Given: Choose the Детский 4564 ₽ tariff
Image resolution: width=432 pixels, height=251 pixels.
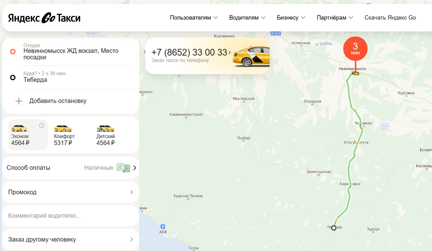Looking at the screenshot, I should click(x=105, y=135).
